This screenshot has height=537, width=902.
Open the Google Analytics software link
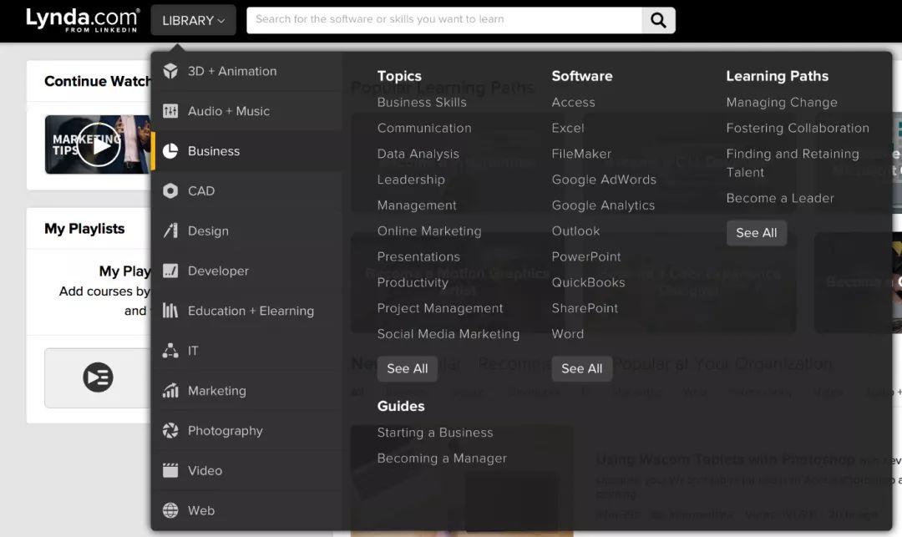click(603, 205)
